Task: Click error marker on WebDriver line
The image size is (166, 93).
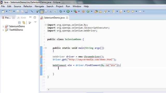Action: (x=41, y=57)
